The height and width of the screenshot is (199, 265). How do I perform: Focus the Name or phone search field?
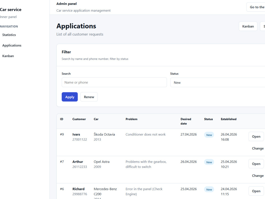[x=114, y=83]
